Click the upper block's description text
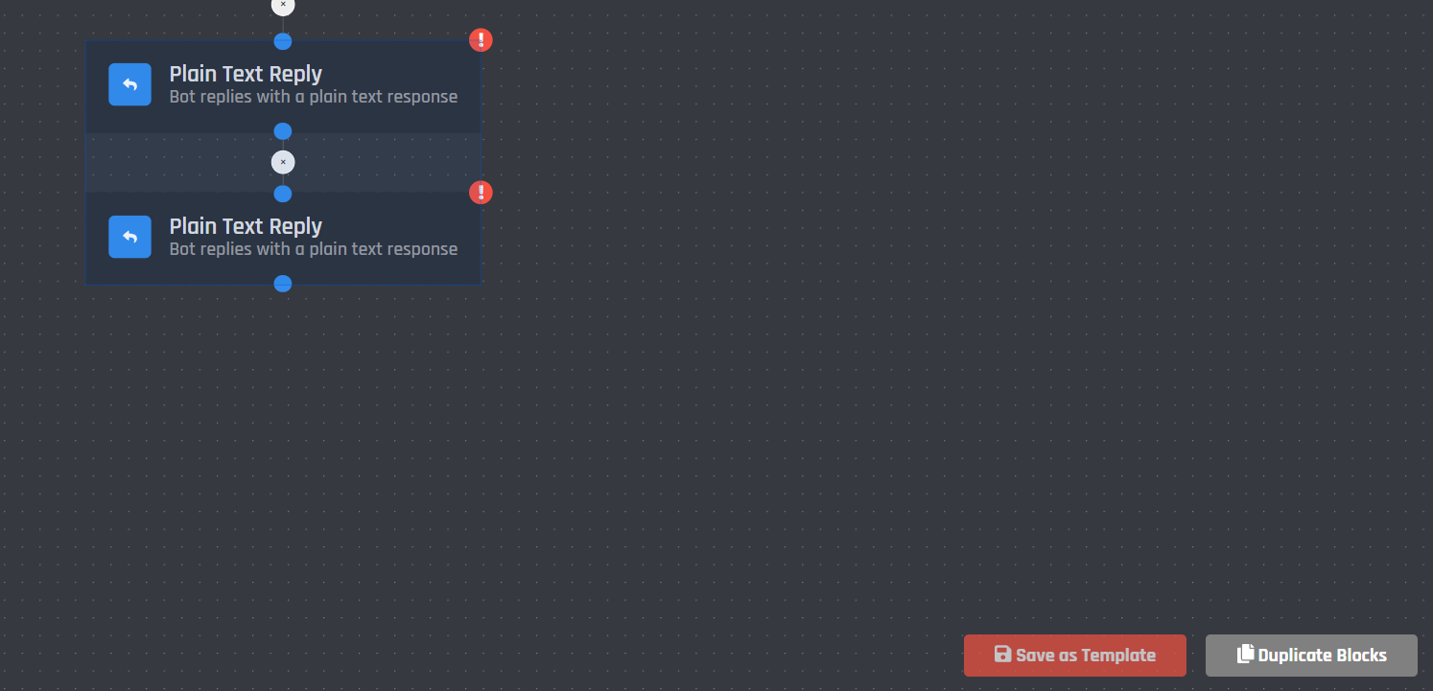The height and width of the screenshot is (691, 1433). [x=314, y=97]
